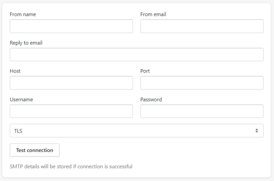
Task: Click the up-down arrows icon on TLS selector
Action: (x=257, y=131)
